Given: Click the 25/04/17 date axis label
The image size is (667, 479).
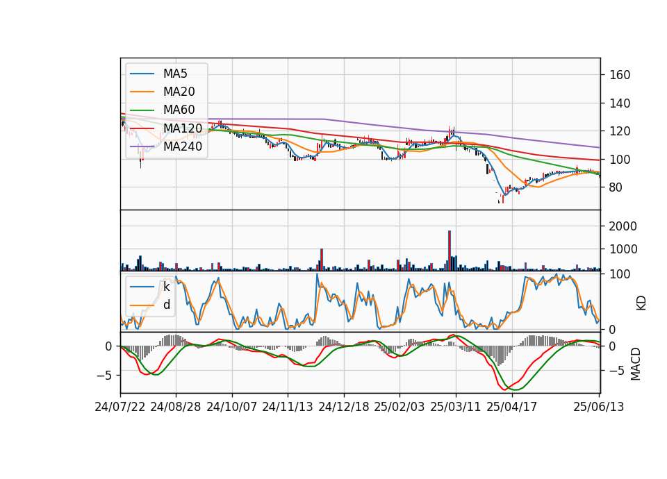Looking at the screenshot, I should point(512,407).
